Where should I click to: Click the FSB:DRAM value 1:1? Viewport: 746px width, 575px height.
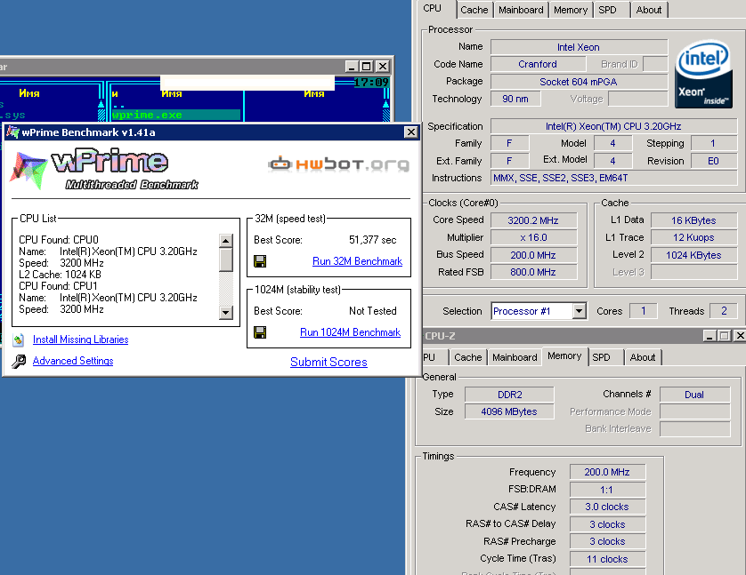[x=607, y=490]
